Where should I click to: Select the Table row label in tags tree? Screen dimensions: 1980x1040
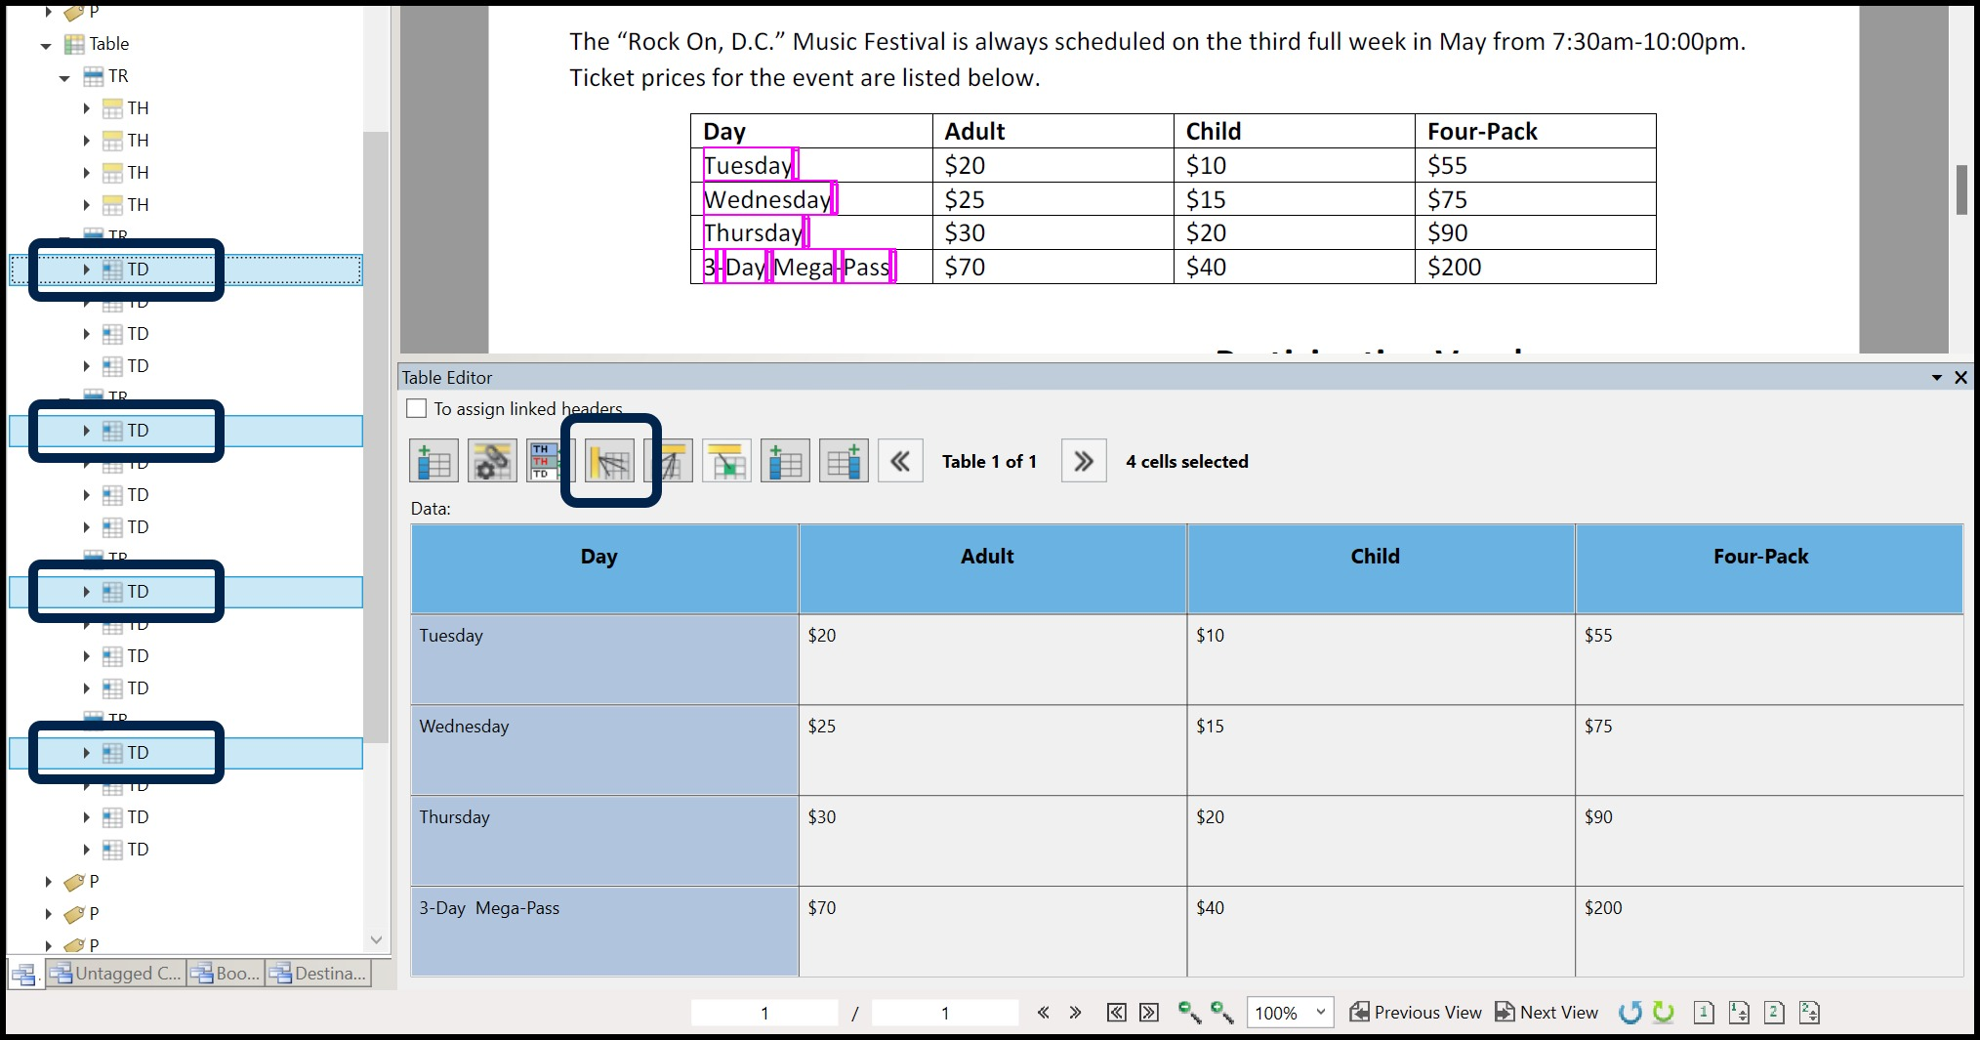(109, 44)
